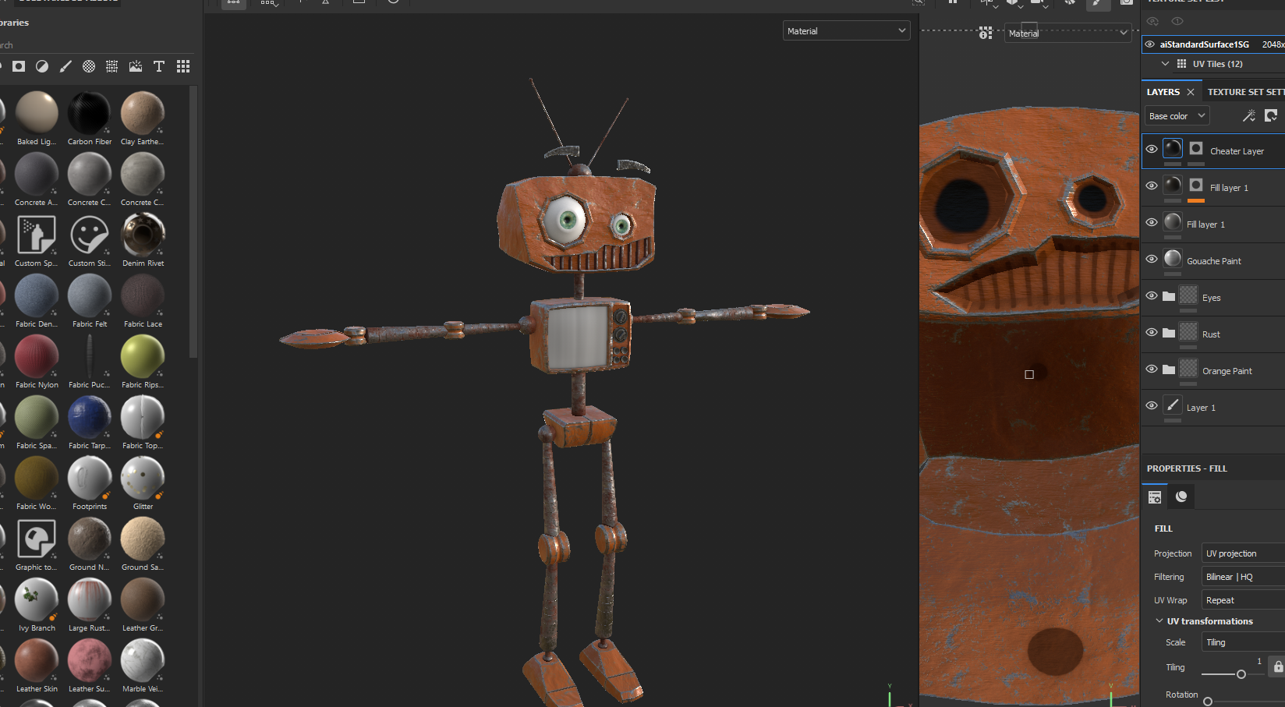Filter library by filters half-circle icon
The height and width of the screenshot is (707, 1285).
coord(42,66)
